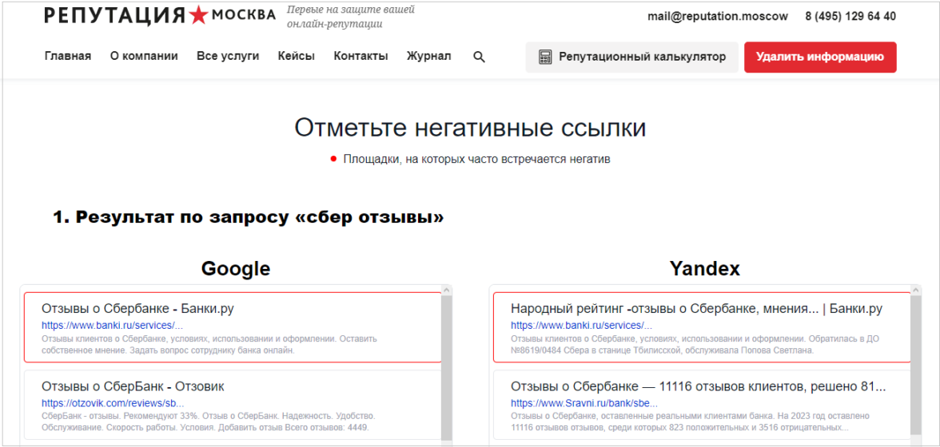Image resolution: width=940 pixels, height=447 pixels.
Task: Toggle Yandex Народный рейтинг Банки.ру result
Action: coord(701,327)
